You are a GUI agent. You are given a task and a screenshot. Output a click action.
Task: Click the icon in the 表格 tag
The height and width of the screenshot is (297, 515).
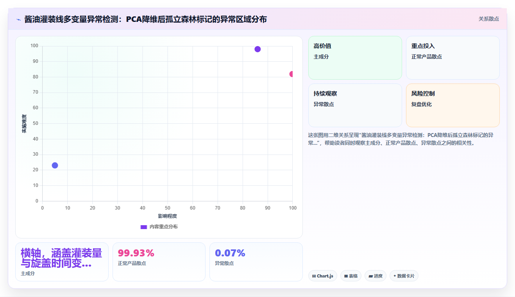pos(346,276)
